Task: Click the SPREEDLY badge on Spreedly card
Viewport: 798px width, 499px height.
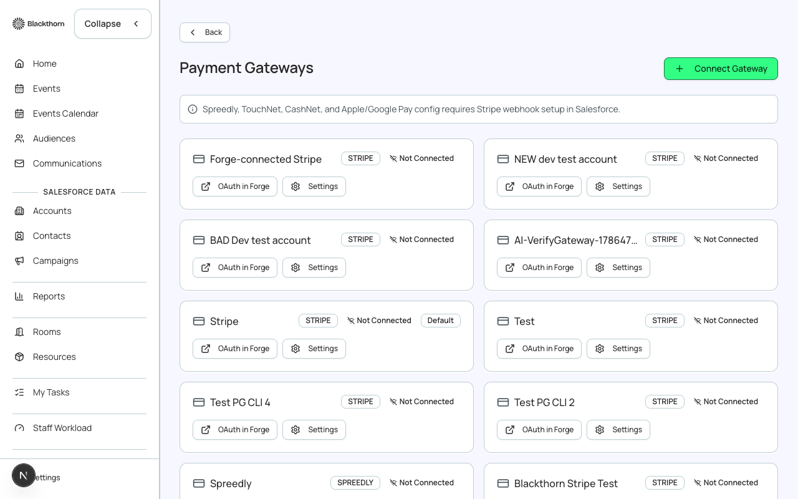Action: tap(355, 483)
